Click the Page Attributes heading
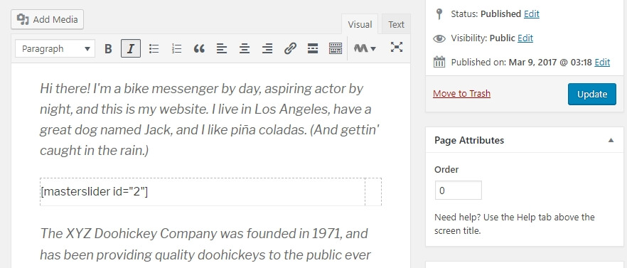The image size is (627, 268). [x=469, y=141]
